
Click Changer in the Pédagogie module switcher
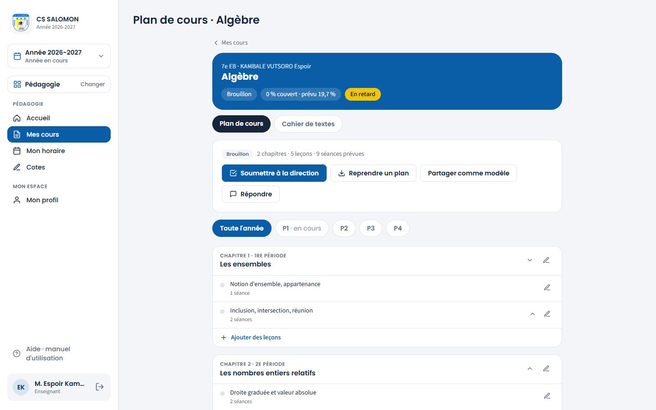coord(92,84)
